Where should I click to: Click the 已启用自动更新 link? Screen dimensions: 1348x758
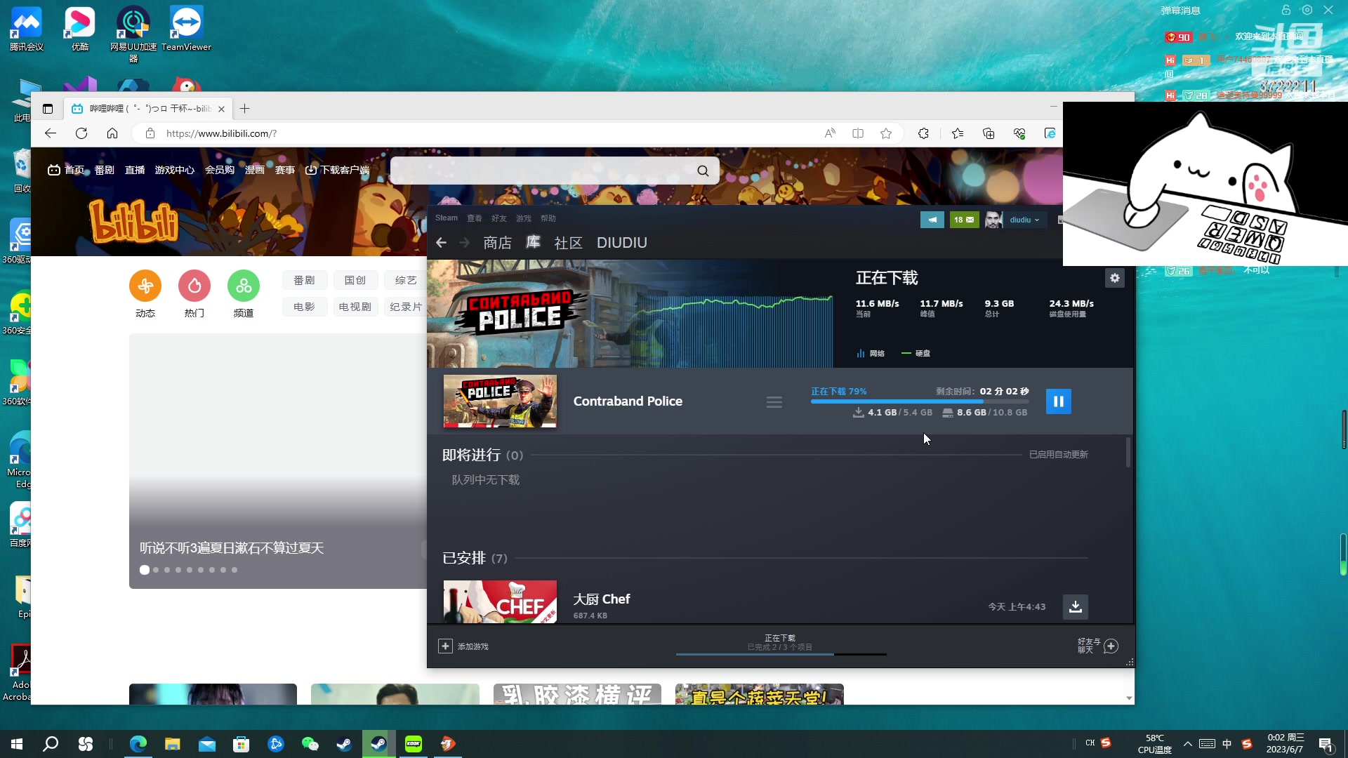[x=1058, y=455]
